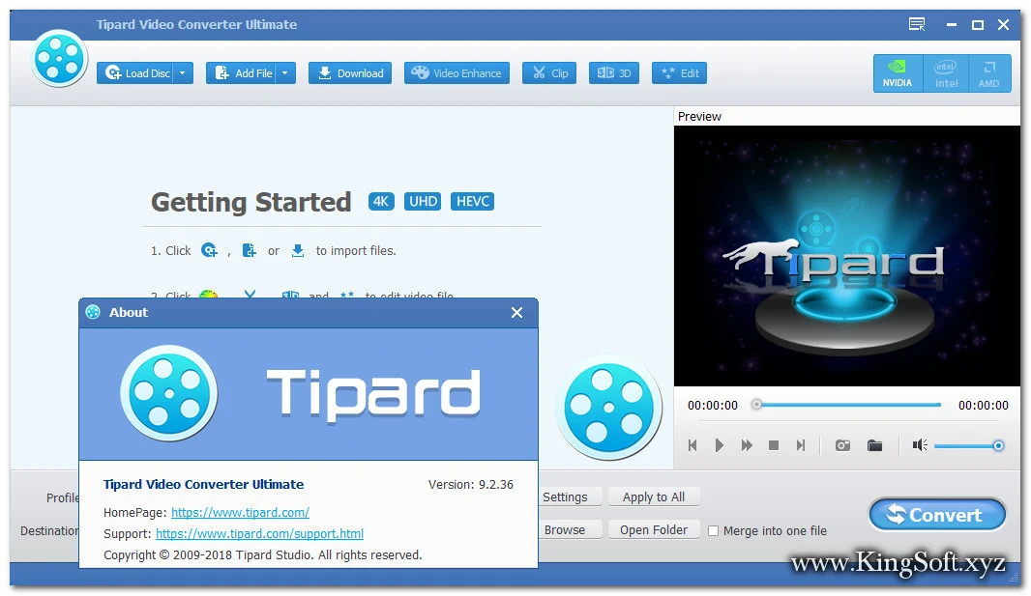Click the preview seek bar
This screenshot has height=596, width=1031.
(848, 405)
